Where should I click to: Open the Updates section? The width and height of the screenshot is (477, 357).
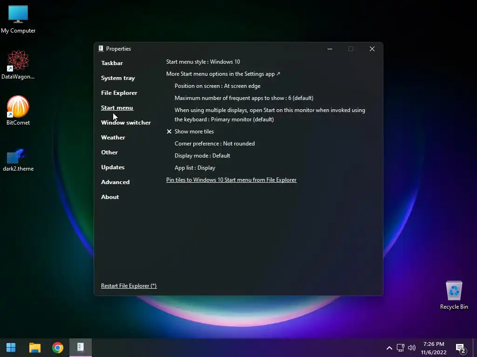coord(113,167)
